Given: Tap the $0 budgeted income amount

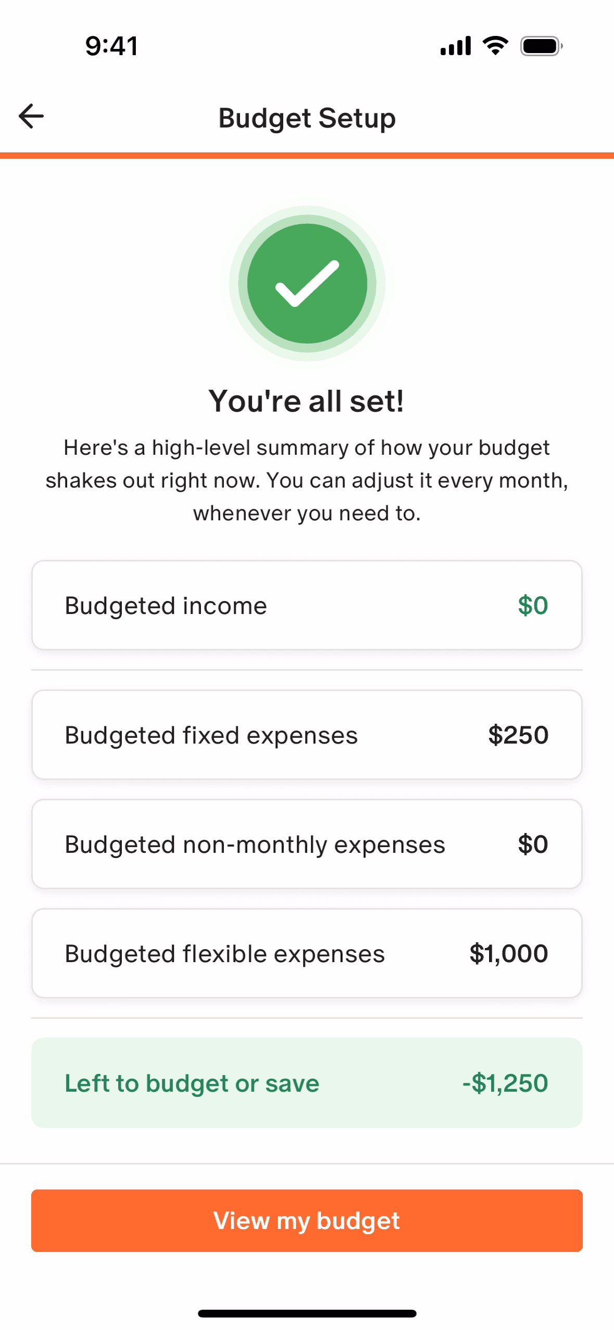Looking at the screenshot, I should 533,605.
